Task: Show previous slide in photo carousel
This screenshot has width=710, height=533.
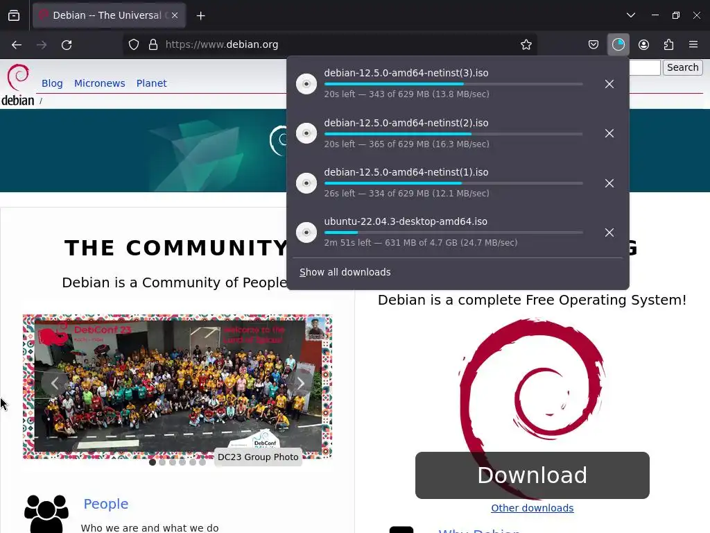Action: tap(54, 383)
